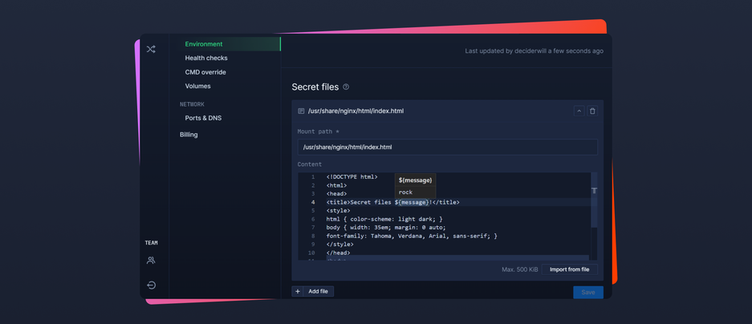Open Ports & DNS settings
Screen dimensions: 752x324
(x=203, y=118)
